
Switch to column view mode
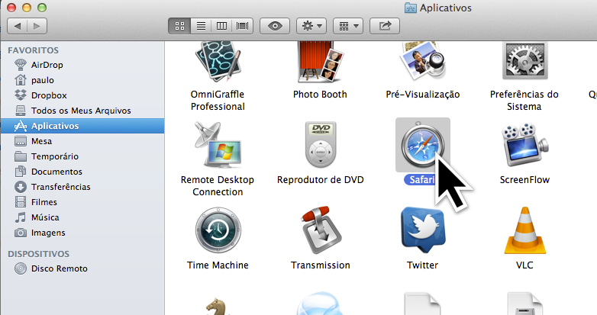[x=222, y=26]
